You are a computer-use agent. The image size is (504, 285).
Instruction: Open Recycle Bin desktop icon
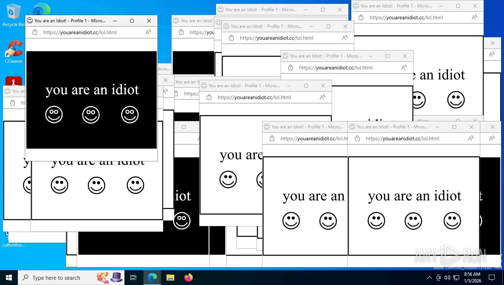pos(13,15)
